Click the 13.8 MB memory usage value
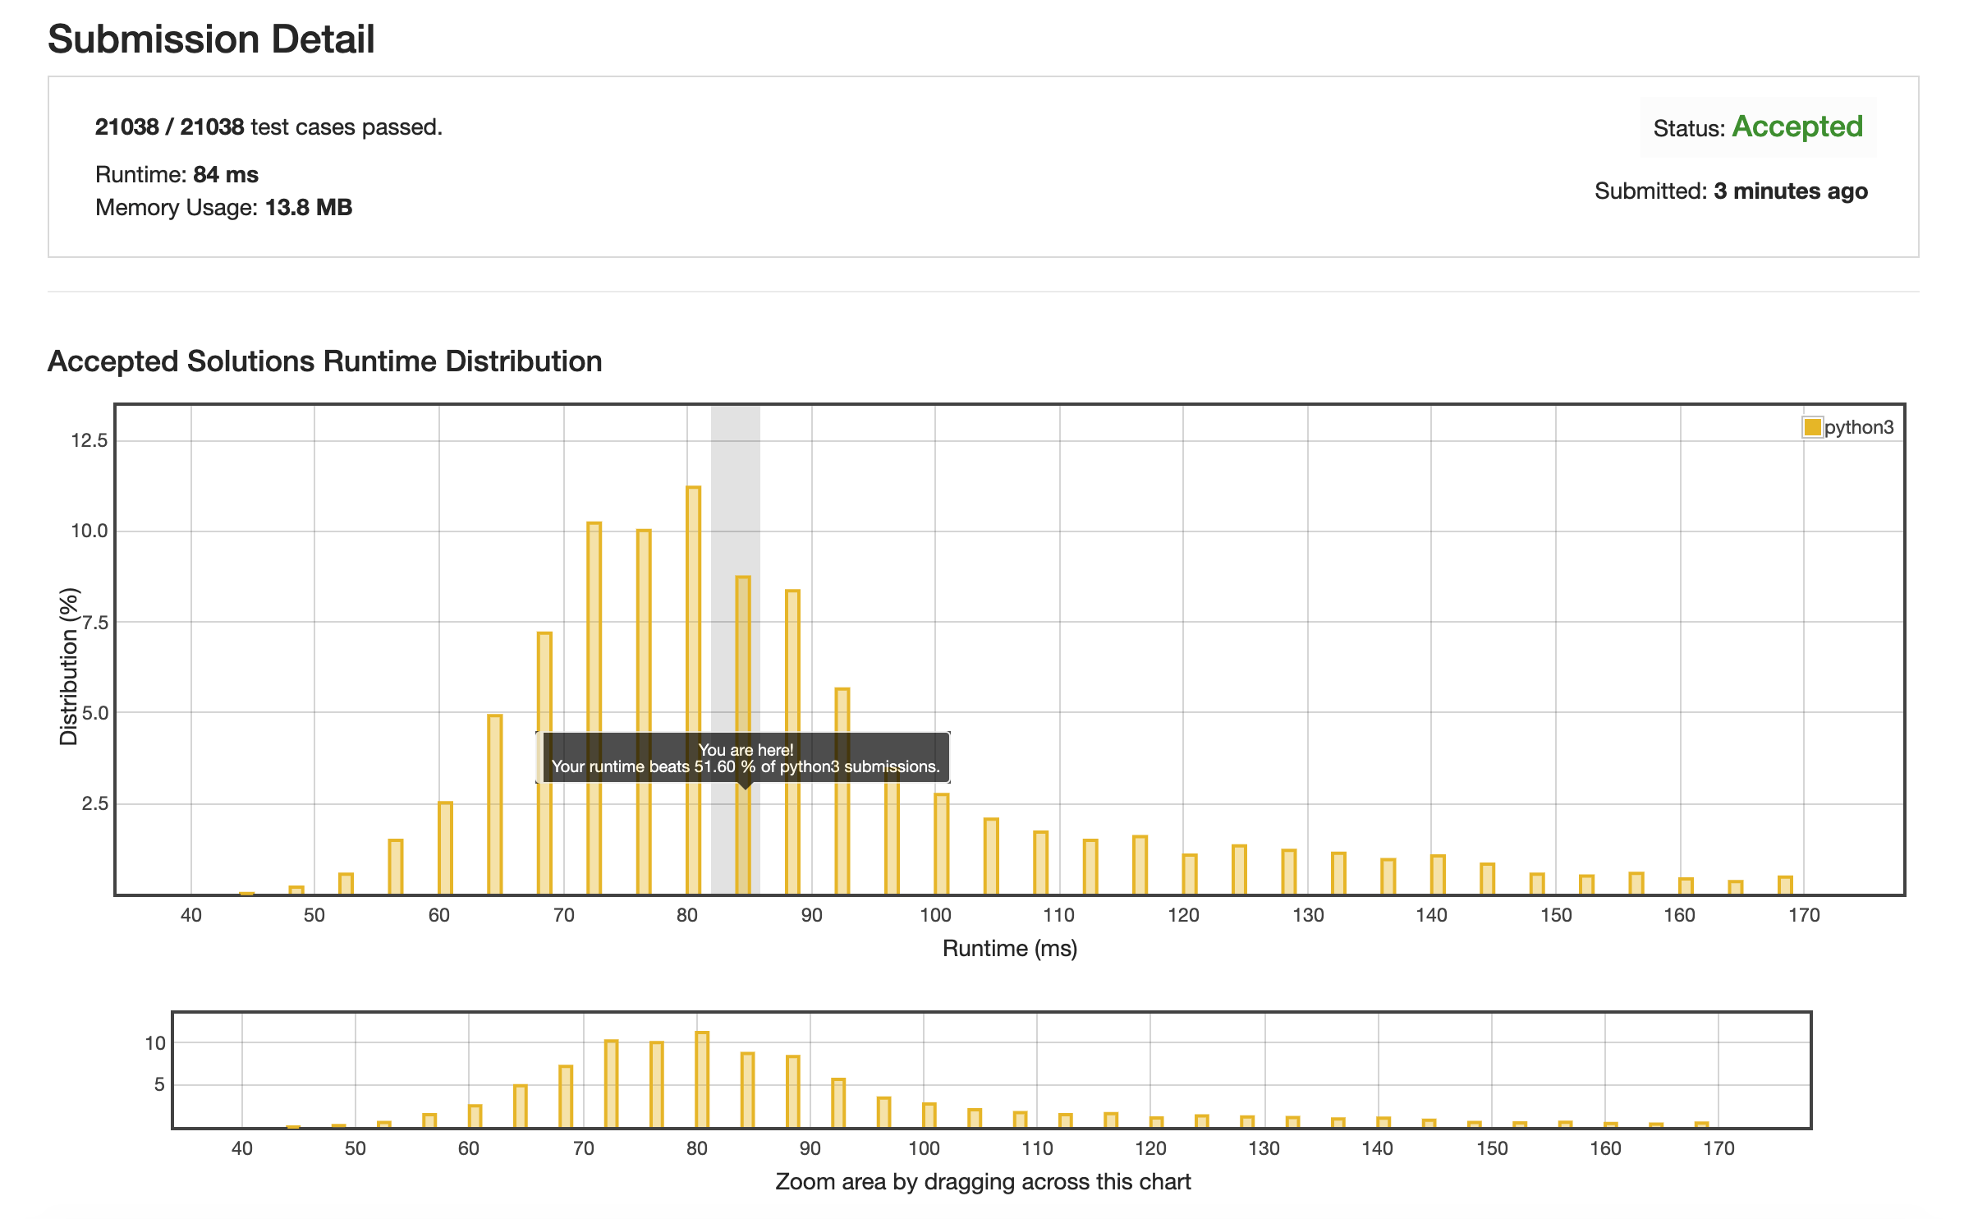This screenshot has width=1964, height=1219. (308, 207)
